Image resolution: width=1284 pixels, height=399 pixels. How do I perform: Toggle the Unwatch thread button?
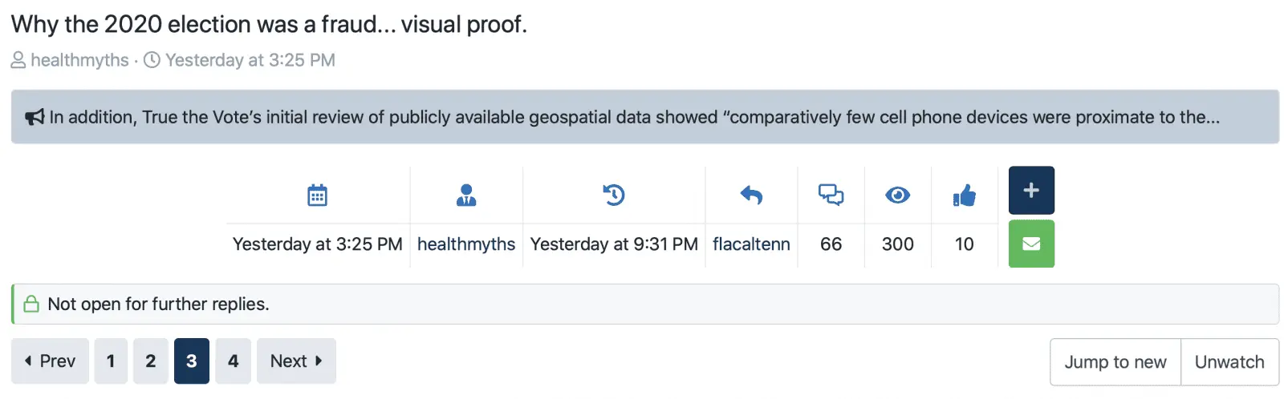tap(1229, 362)
